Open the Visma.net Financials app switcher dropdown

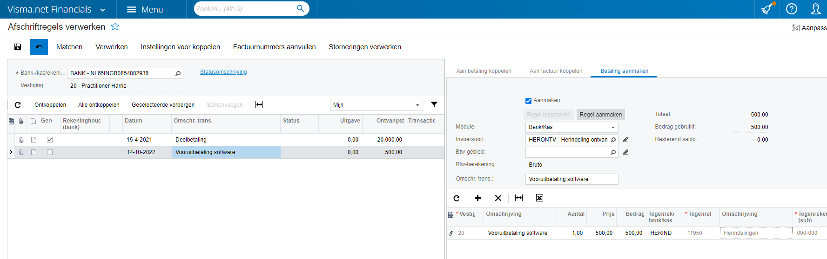103,10
